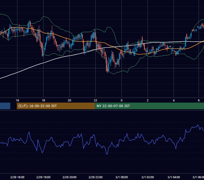Screen dimensions: 204x180
Task: Click the time axis label 16
Action: pos(17,100)
